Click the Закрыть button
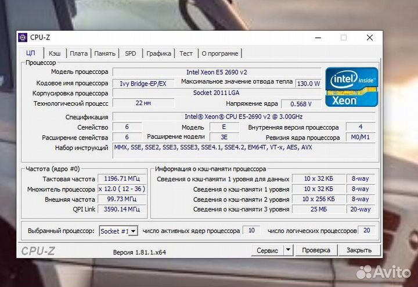Viewport: 418px width, 287px height. pyautogui.click(x=359, y=250)
